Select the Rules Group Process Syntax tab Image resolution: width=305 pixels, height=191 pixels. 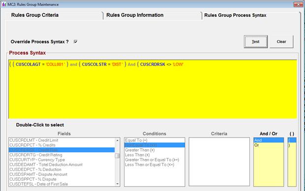pos(235,15)
